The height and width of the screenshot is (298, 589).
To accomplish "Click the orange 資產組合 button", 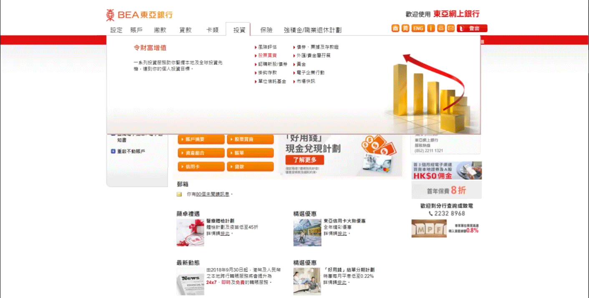I will pyautogui.click(x=201, y=153).
